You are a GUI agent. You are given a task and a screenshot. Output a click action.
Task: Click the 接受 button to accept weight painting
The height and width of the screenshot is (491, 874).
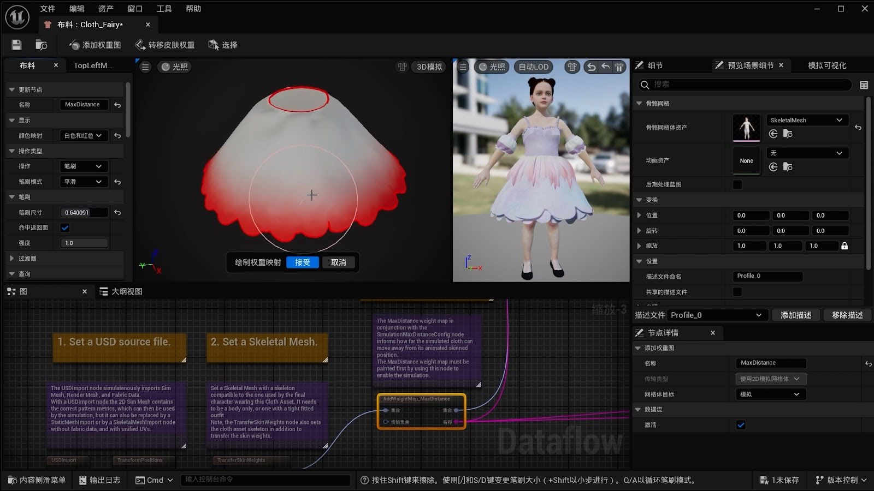click(302, 262)
